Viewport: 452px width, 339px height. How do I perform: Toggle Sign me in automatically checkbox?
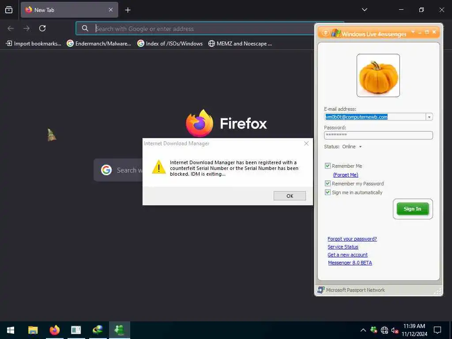pos(328,192)
